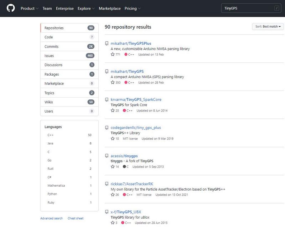Open the Enterprise page
Screen dimensions: 285x230
[x=65, y=9]
